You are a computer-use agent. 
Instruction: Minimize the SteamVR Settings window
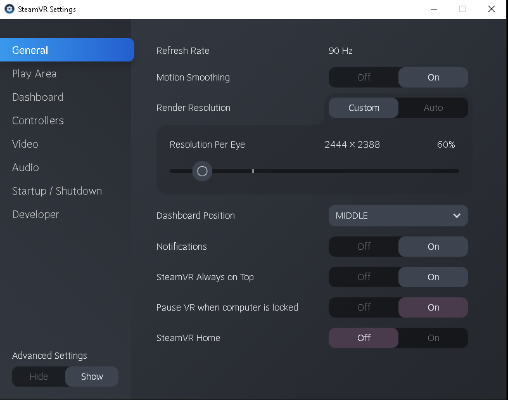click(x=434, y=9)
